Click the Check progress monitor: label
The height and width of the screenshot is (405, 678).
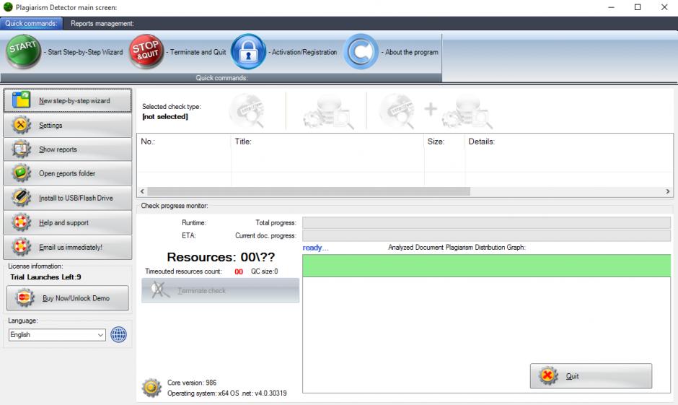click(x=175, y=206)
